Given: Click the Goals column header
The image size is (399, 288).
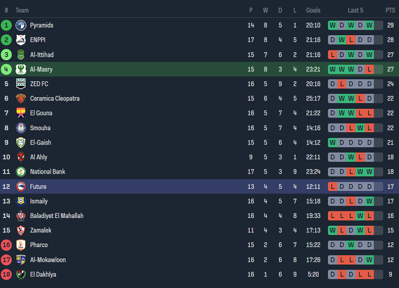Looking at the screenshot, I should pyautogui.click(x=313, y=10).
